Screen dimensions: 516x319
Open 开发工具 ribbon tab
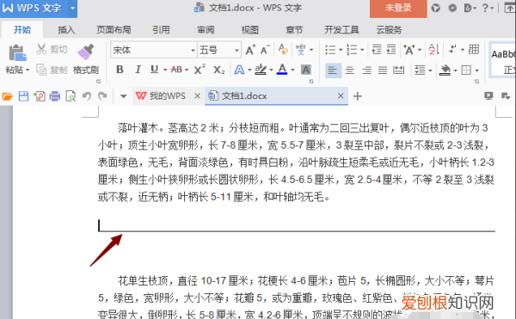click(x=341, y=30)
